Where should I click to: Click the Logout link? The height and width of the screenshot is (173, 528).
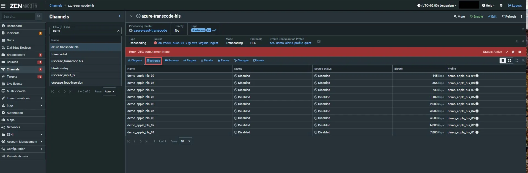515,6
